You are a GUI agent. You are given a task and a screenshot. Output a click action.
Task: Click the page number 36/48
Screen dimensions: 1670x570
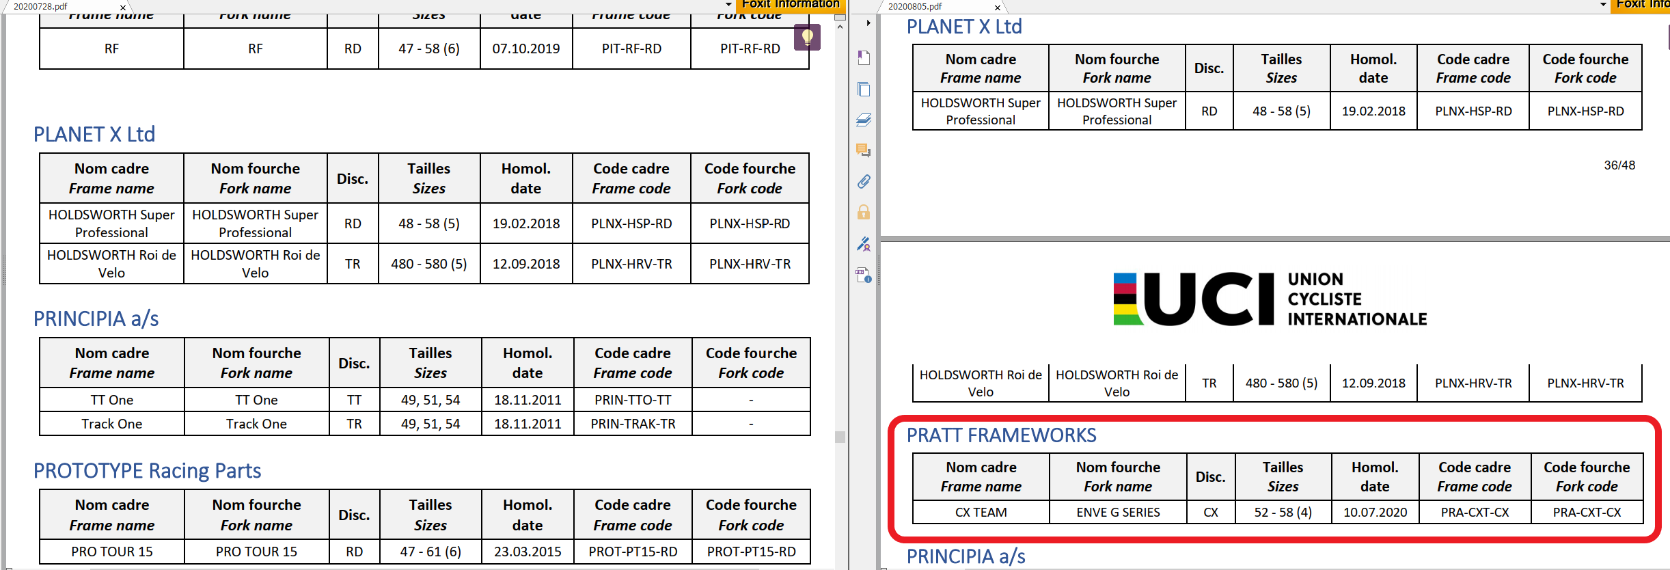click(x=1619, y=165)
